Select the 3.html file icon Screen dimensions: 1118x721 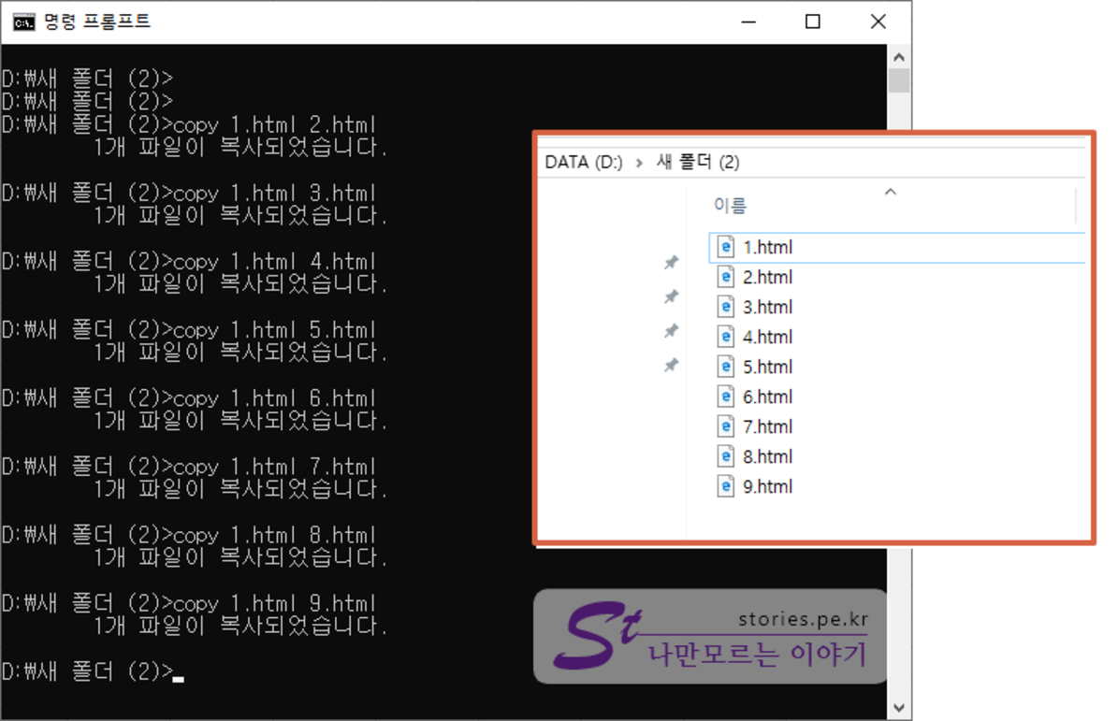(725, 307)
